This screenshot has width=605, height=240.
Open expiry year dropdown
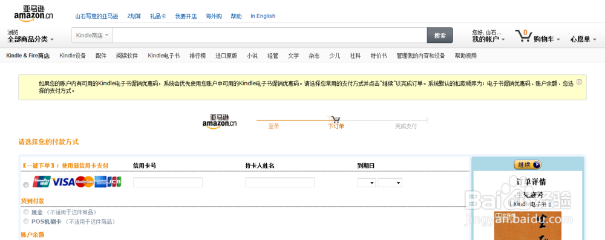[390, 183]
